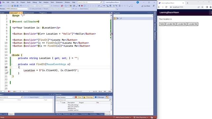The height and width of the screenshot is (119, 212).
Task: Switch to the MainLayout.razor tab
Action: pyautogui.click(x=29, y=13)
